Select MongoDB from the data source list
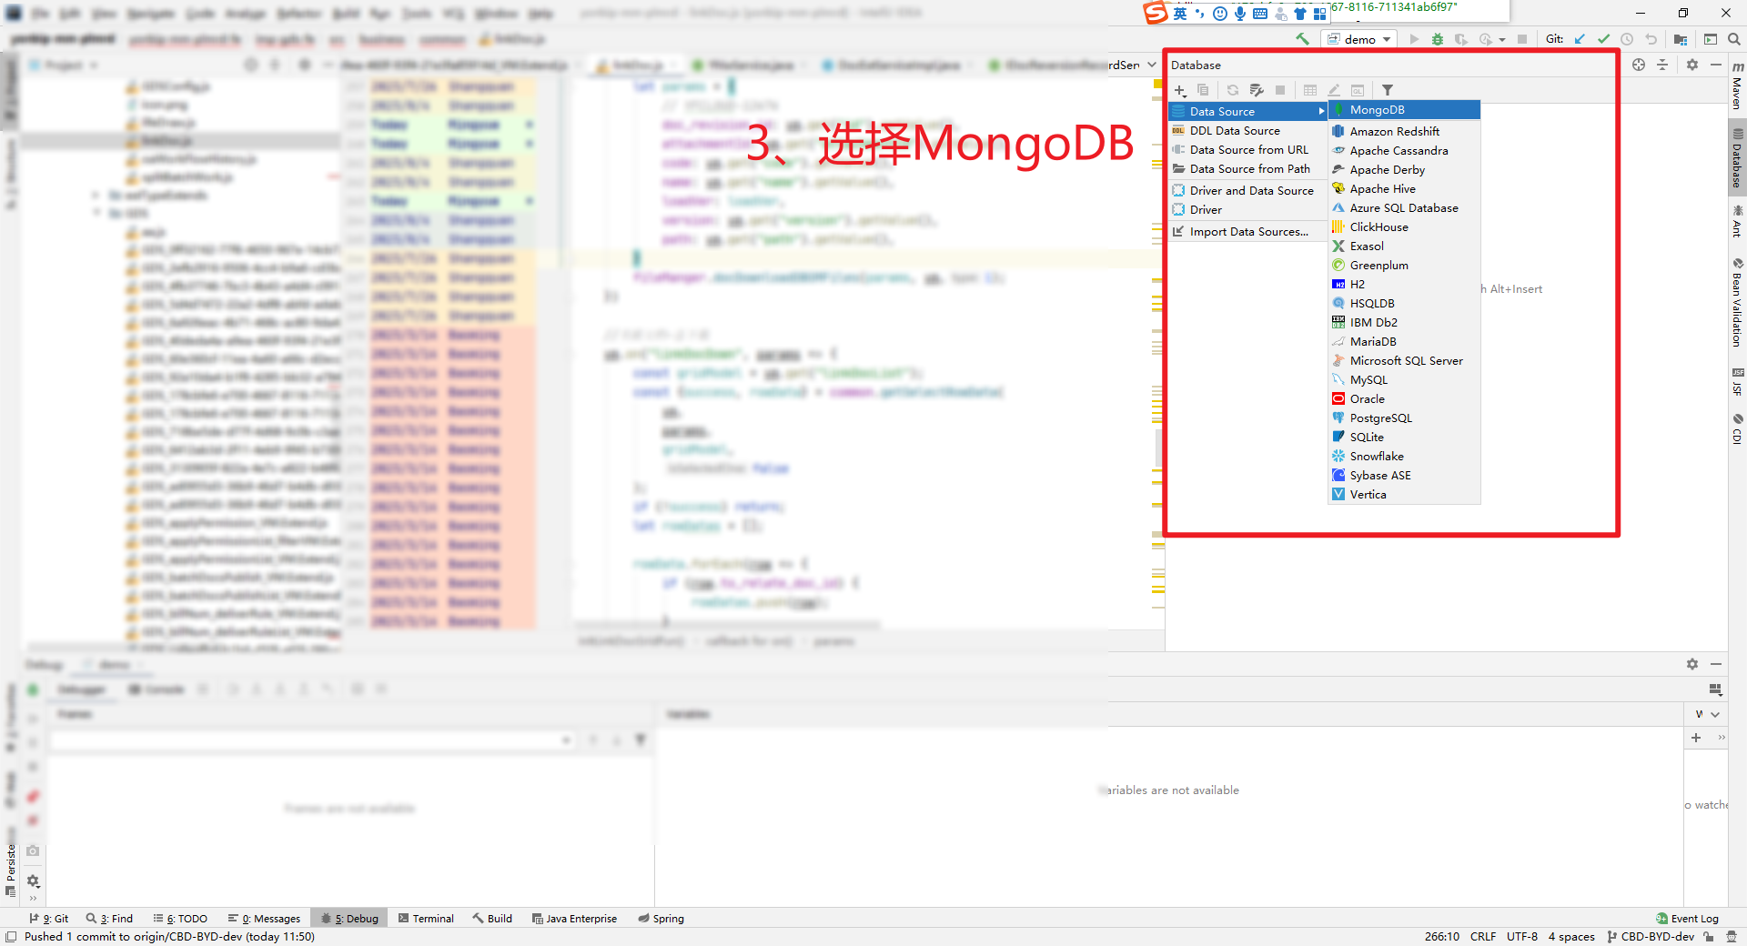Screen dimensions: 1747x946 click(x=1379, y=109)
